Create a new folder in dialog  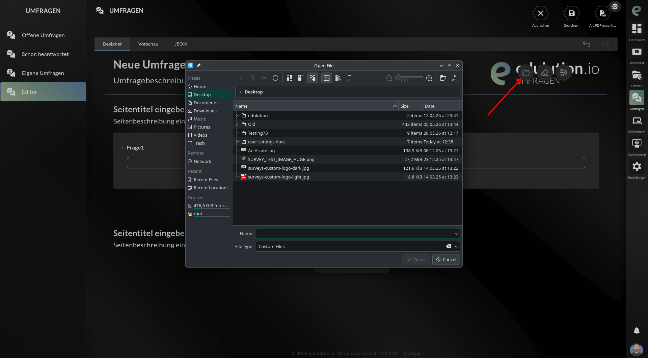click(x=443, y=78)
